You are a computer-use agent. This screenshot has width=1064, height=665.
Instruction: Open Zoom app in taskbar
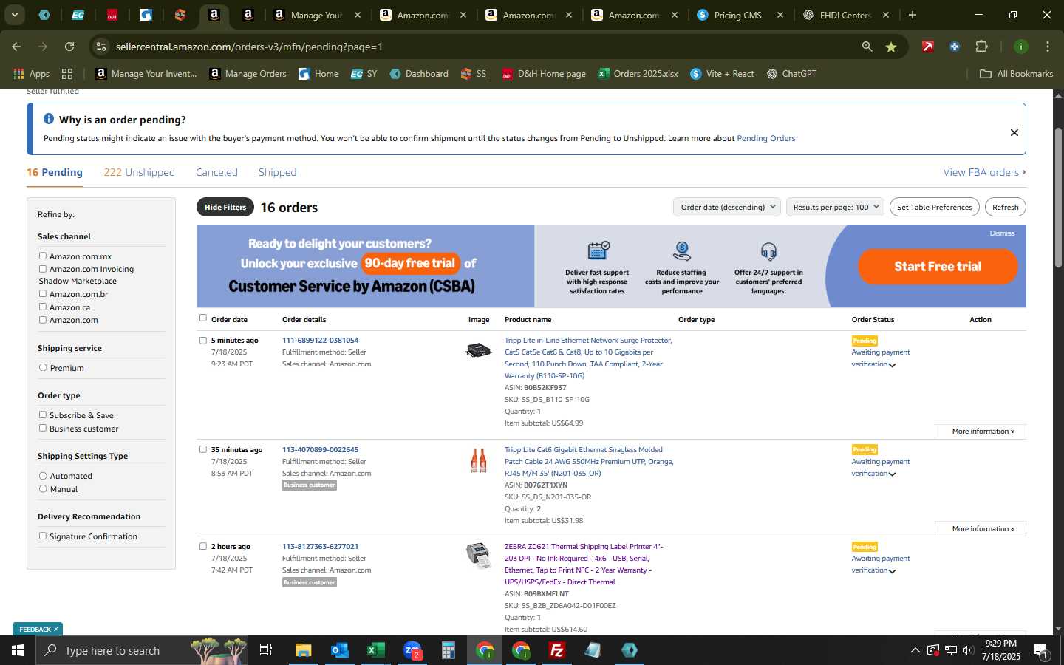[412, 650]
